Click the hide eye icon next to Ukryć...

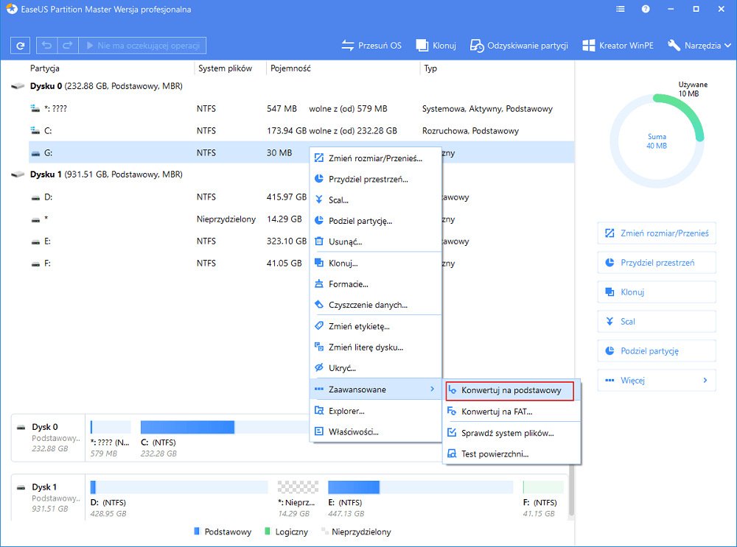319,367
